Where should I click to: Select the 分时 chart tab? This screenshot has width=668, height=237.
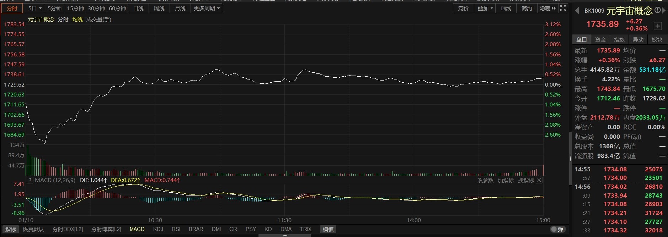(12, 8)
